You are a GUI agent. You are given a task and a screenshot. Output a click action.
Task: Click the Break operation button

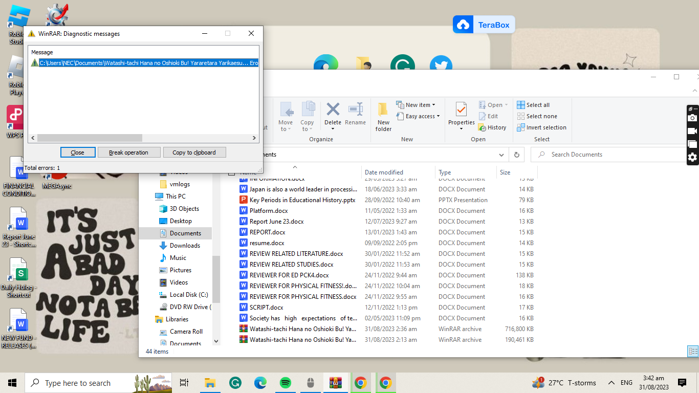pos(128,152)
